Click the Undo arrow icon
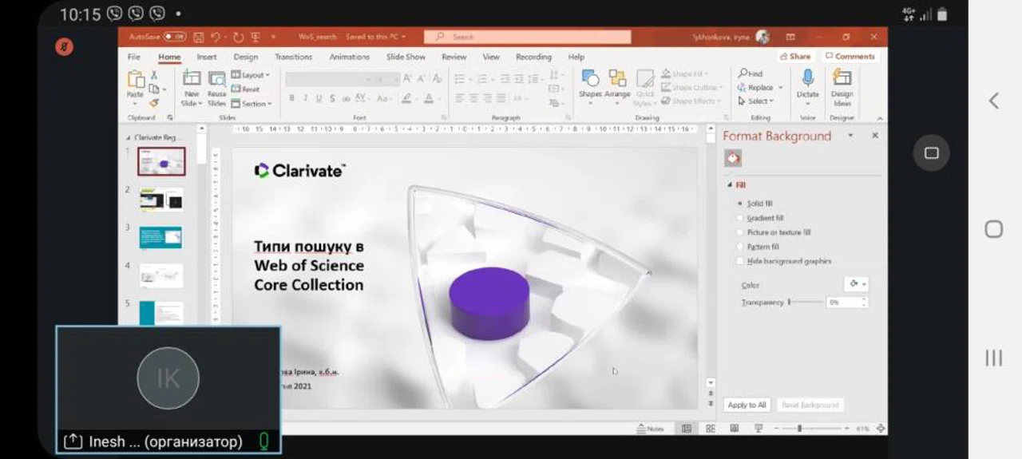The image size is (1022, 459). 216,37
